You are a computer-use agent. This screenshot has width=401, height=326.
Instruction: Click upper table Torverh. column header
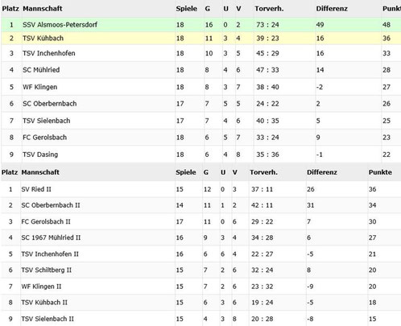[x=269, y=9]
